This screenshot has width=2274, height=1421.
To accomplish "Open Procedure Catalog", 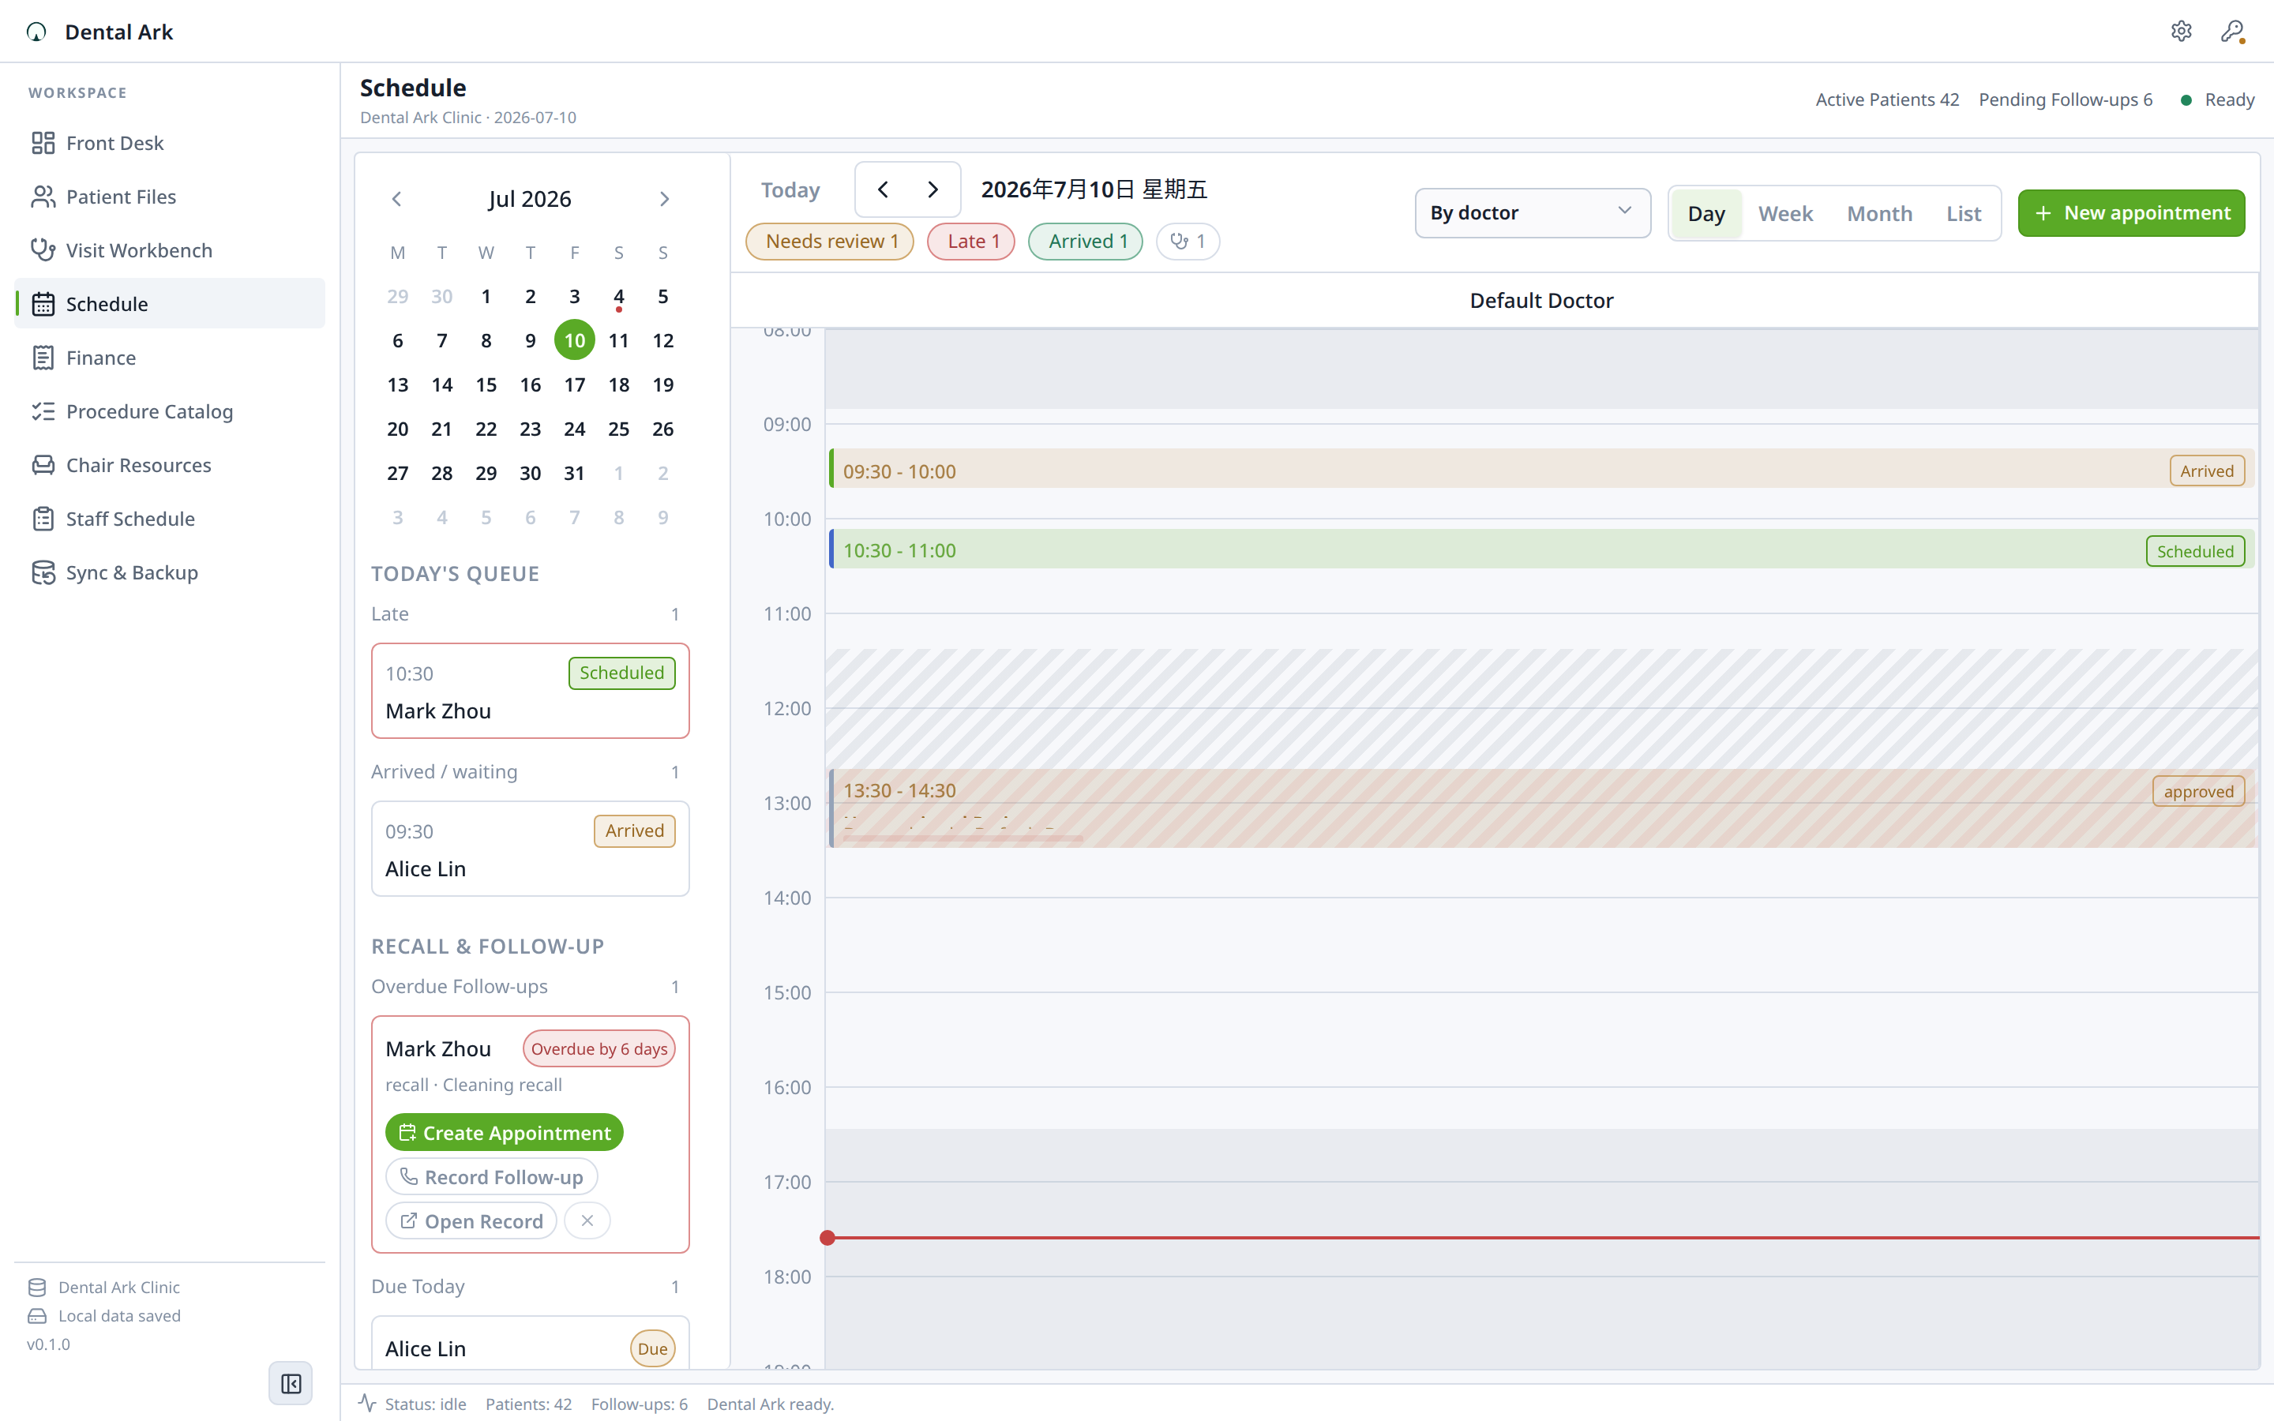I will (169, 411).
